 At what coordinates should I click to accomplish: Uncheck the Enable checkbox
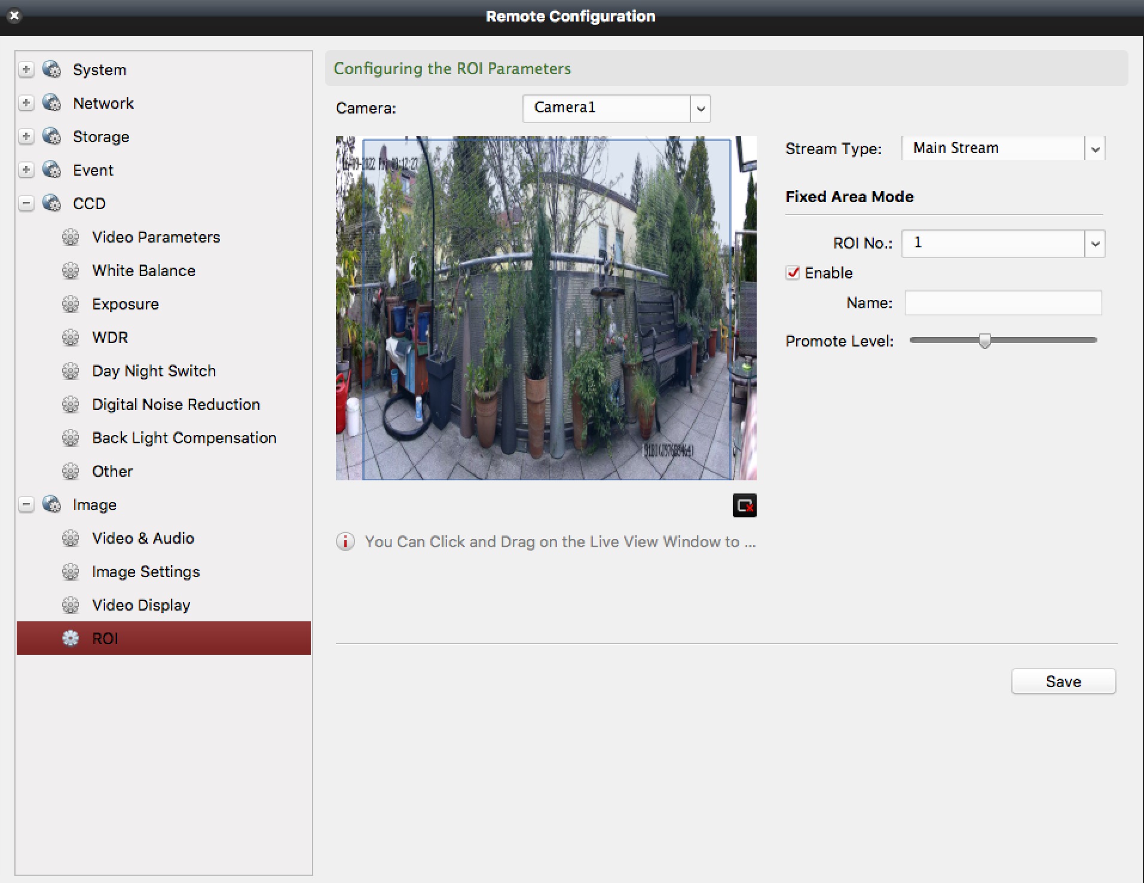793,273
